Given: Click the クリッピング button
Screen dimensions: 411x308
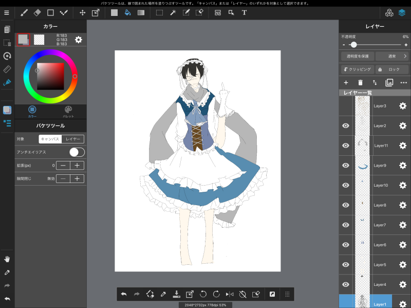Looking at the screenshot, I should [x=357, y=69].
